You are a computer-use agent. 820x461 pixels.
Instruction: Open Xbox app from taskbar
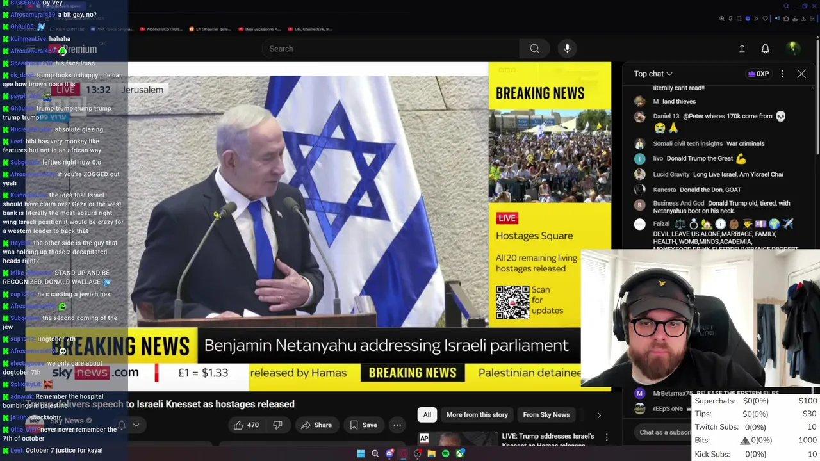460,453
